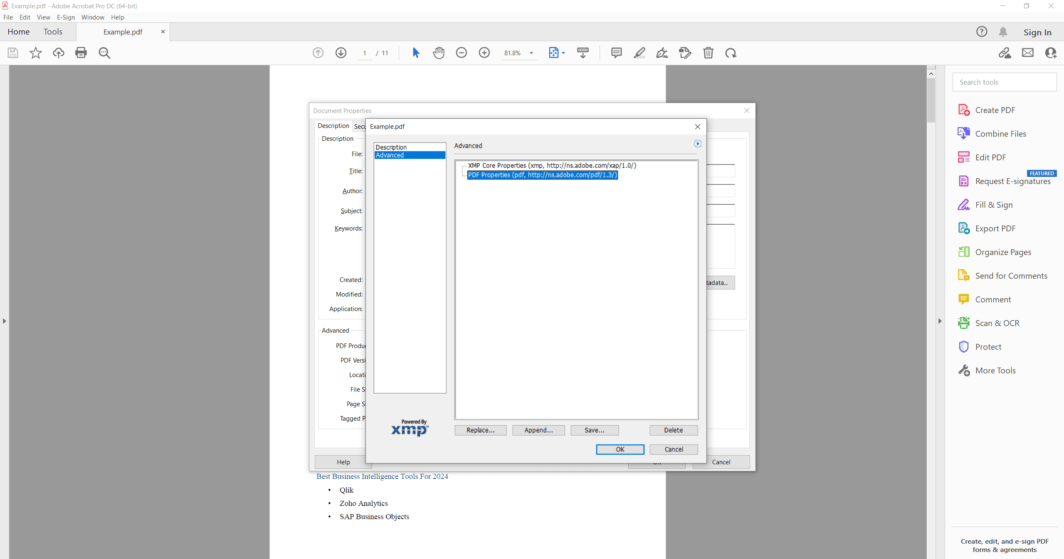Screen dimensions: 1064x559
Task: Select the Hand pan tool
Action: tap(439, 53)
